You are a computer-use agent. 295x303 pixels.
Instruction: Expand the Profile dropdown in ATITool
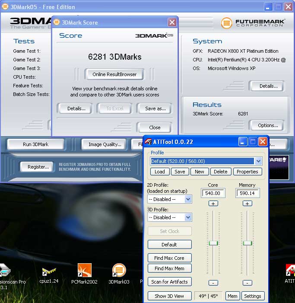pyautogui.click(x=258, y=161)
